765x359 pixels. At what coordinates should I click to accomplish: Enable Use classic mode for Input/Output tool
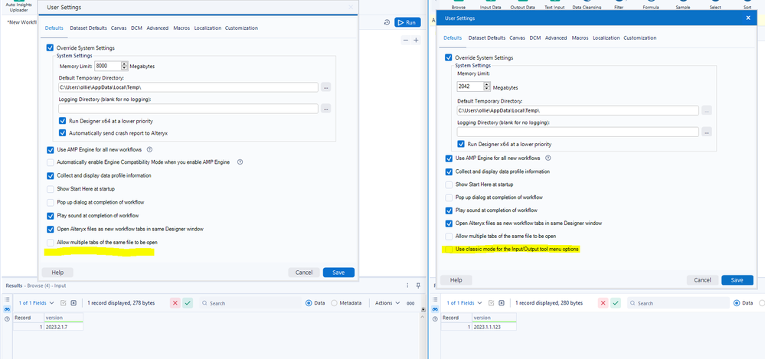(x=449, y=250)
